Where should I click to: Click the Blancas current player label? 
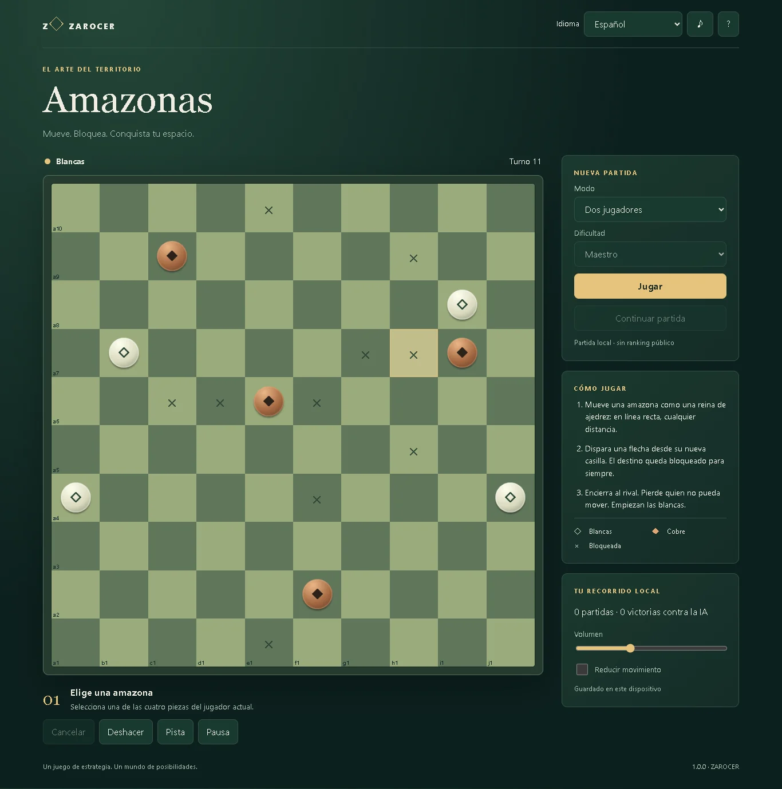70,161
